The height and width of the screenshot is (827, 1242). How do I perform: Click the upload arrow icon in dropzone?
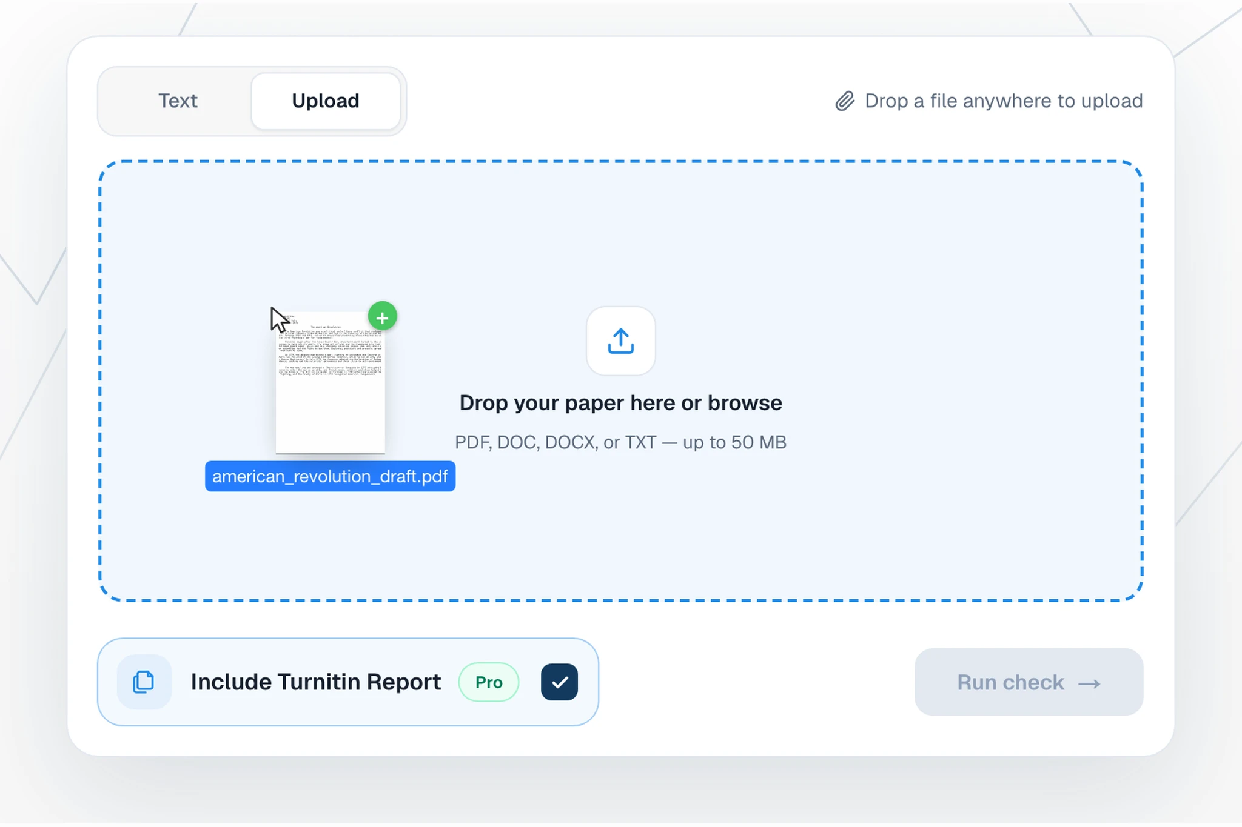click(x=621, y=341)
